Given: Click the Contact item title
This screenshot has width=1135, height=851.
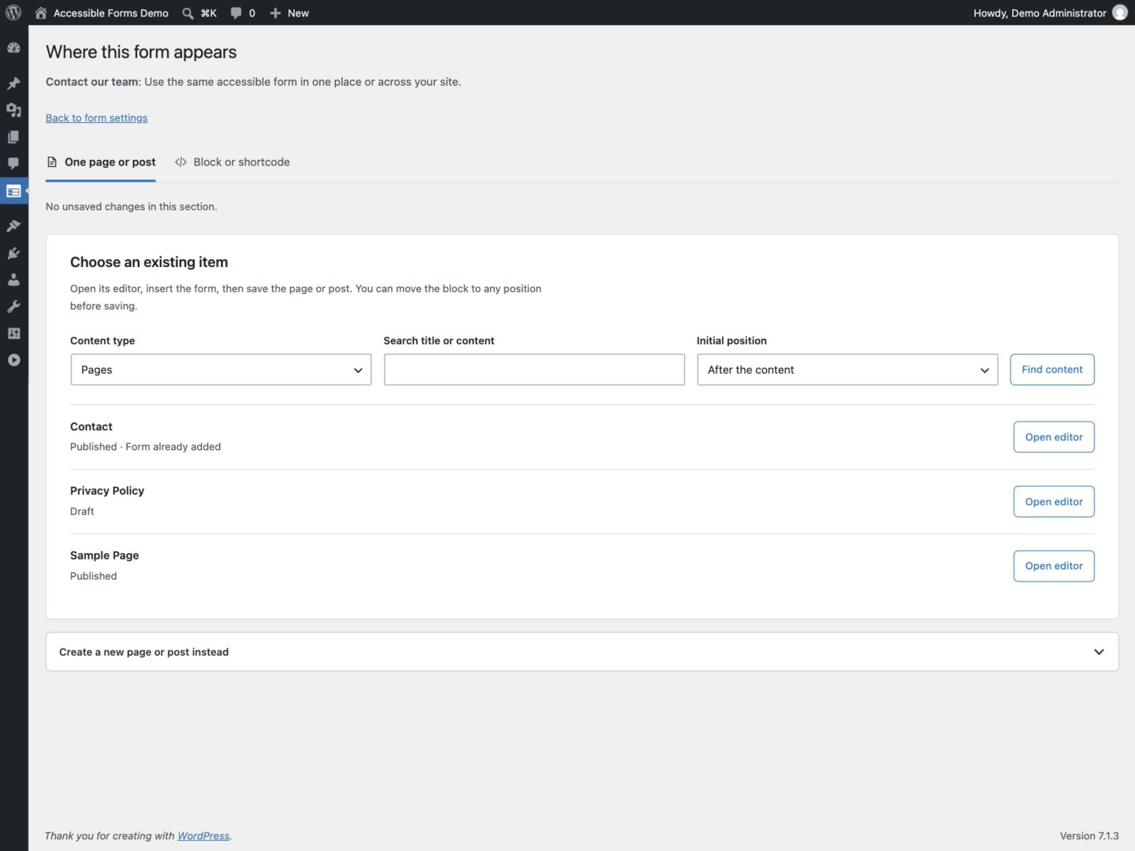Looking at the screenshot, I should point(91,427).
